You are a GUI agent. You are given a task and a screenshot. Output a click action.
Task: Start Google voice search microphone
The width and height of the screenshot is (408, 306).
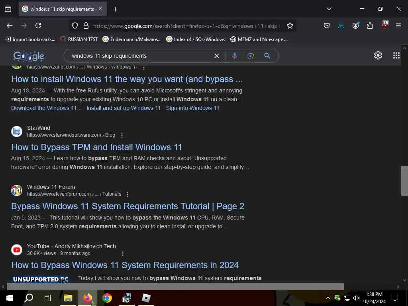[x=234, y=56]
